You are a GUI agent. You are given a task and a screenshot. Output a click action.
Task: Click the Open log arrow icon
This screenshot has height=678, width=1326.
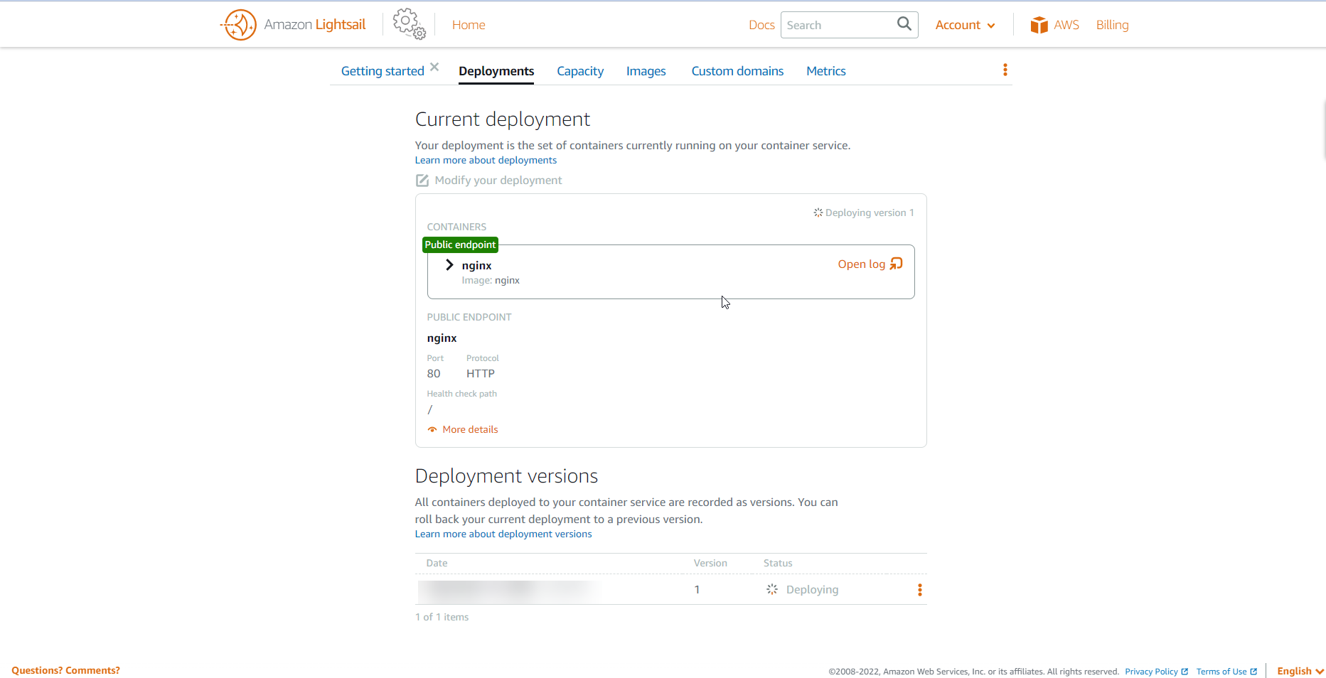(897, 264)
